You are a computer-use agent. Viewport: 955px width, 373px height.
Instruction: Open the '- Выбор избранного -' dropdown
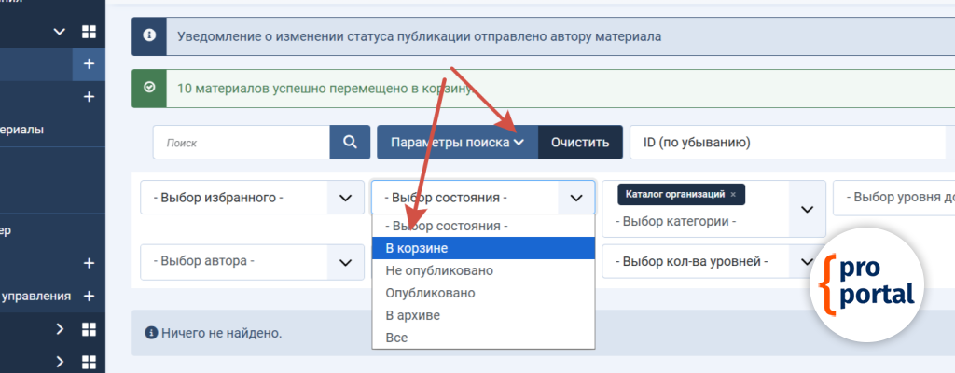coord(251,198)
